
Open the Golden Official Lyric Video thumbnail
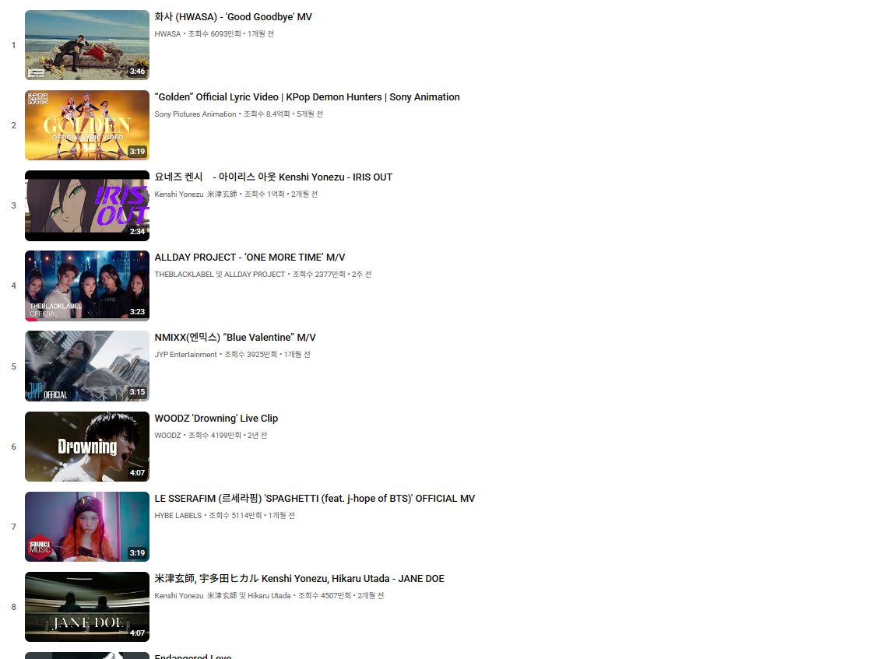point(87,125)
